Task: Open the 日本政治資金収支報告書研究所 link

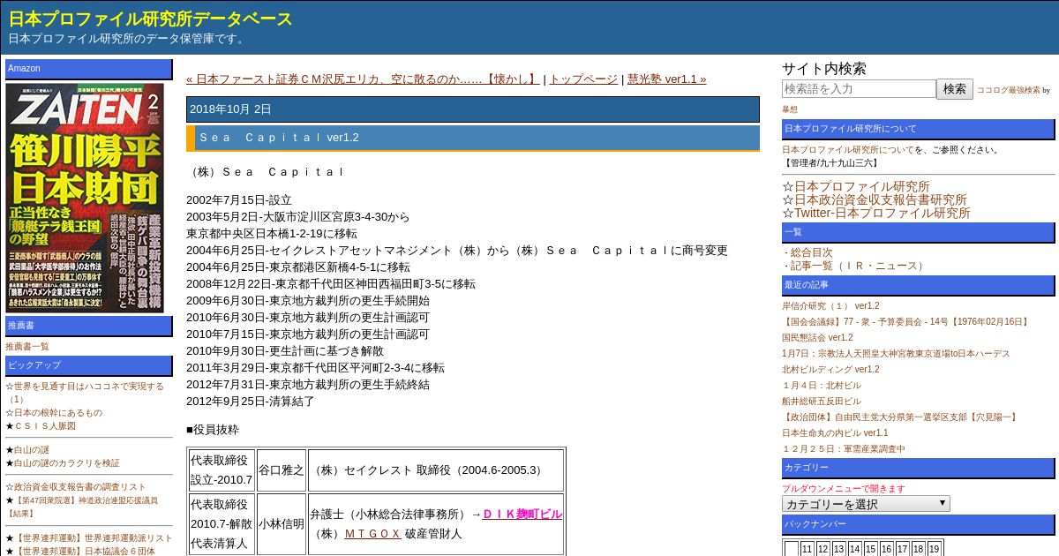Action: pyautogui.click(x=881, y=199)
